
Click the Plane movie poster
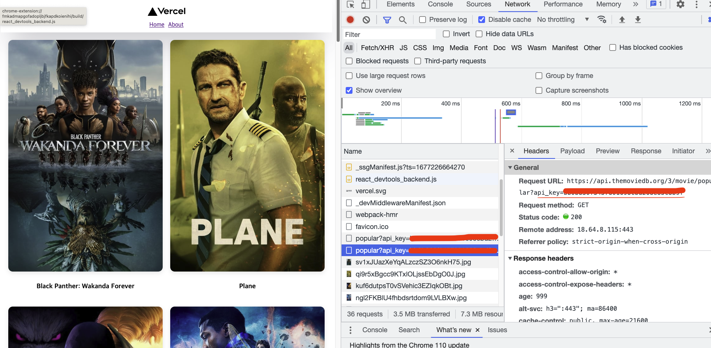tap(247, 156)
